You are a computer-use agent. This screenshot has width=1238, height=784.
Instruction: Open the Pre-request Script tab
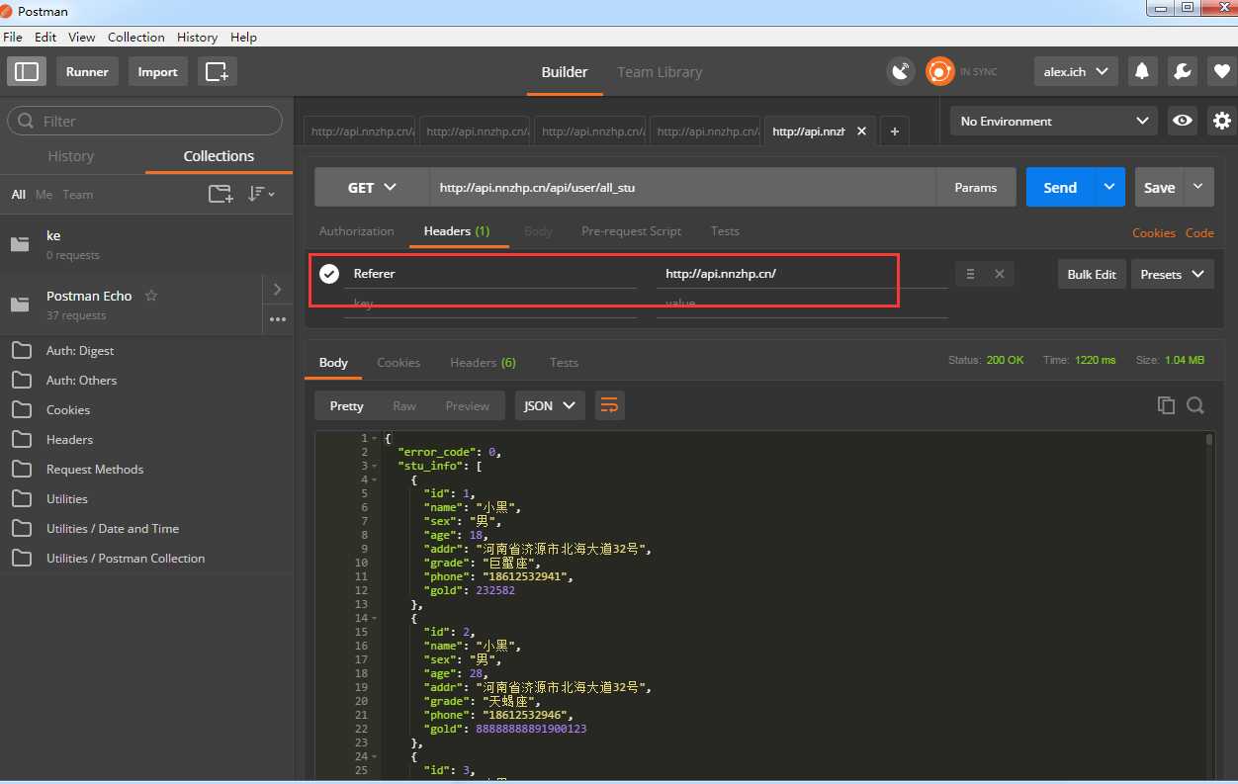tap(631, 230)
